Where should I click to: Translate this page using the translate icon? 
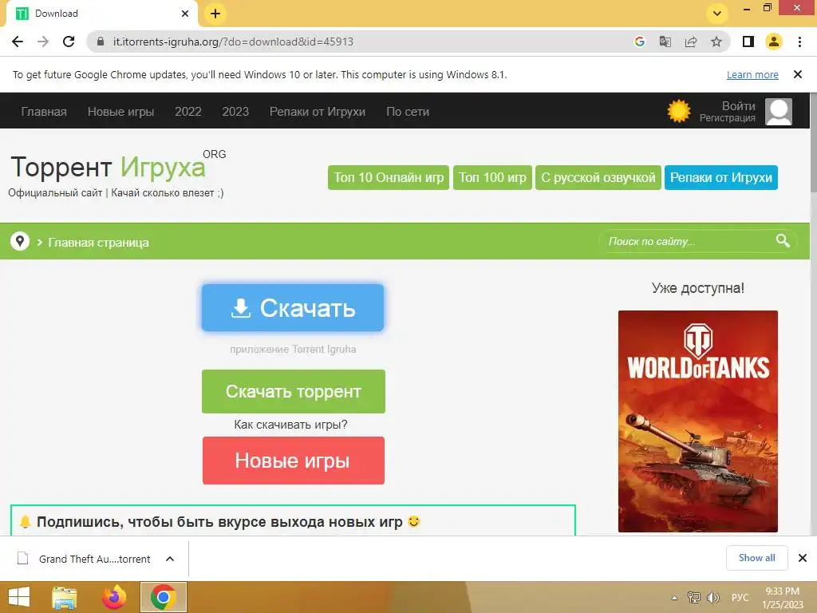[665, 42]
